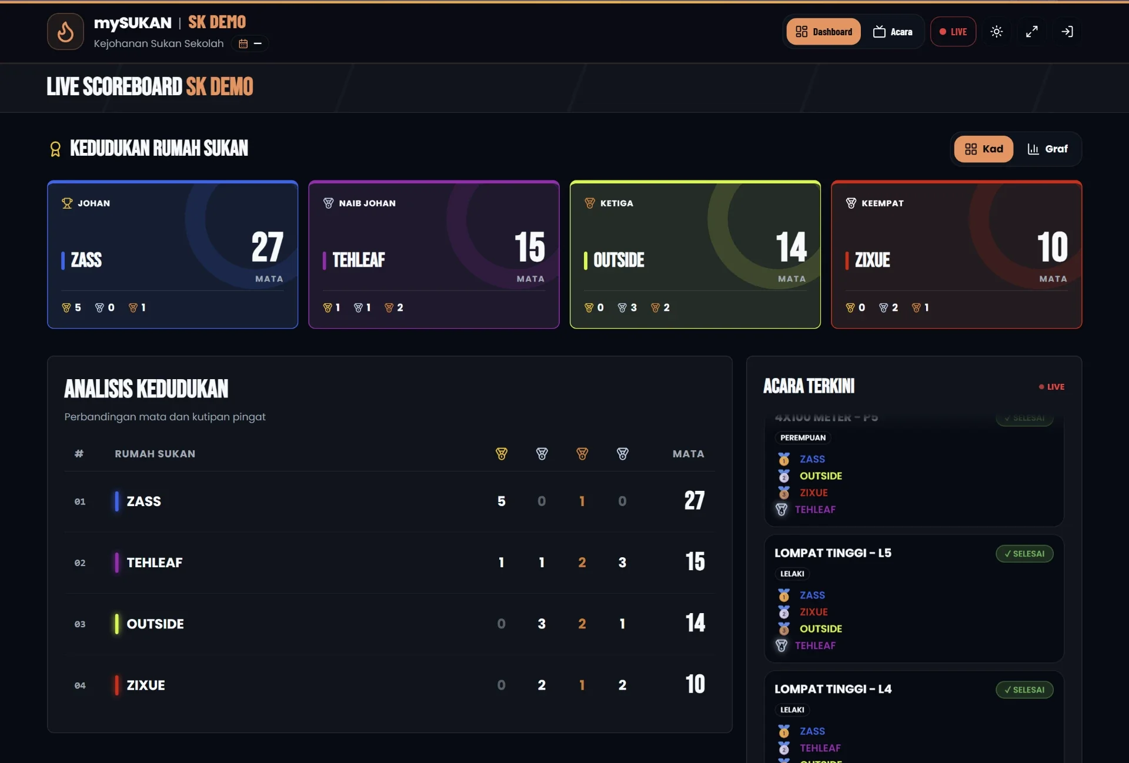Click the bronze medal column header icon
This screenshot has height=763, width=1129.
582,454
